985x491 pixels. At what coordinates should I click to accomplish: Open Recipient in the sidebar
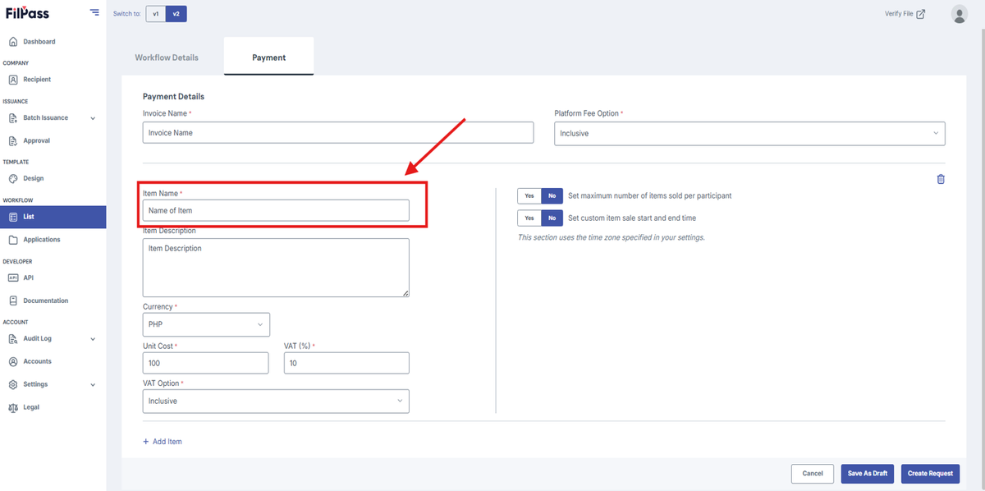point(37,80)
